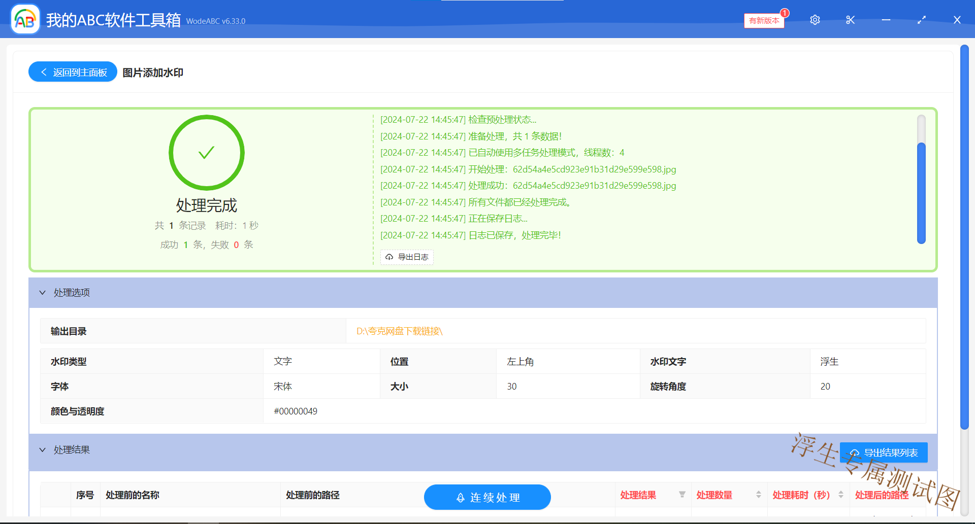Open the settings gear in title bar
Image resolution: width=975 pixels, height=524 pixels.
815,20
